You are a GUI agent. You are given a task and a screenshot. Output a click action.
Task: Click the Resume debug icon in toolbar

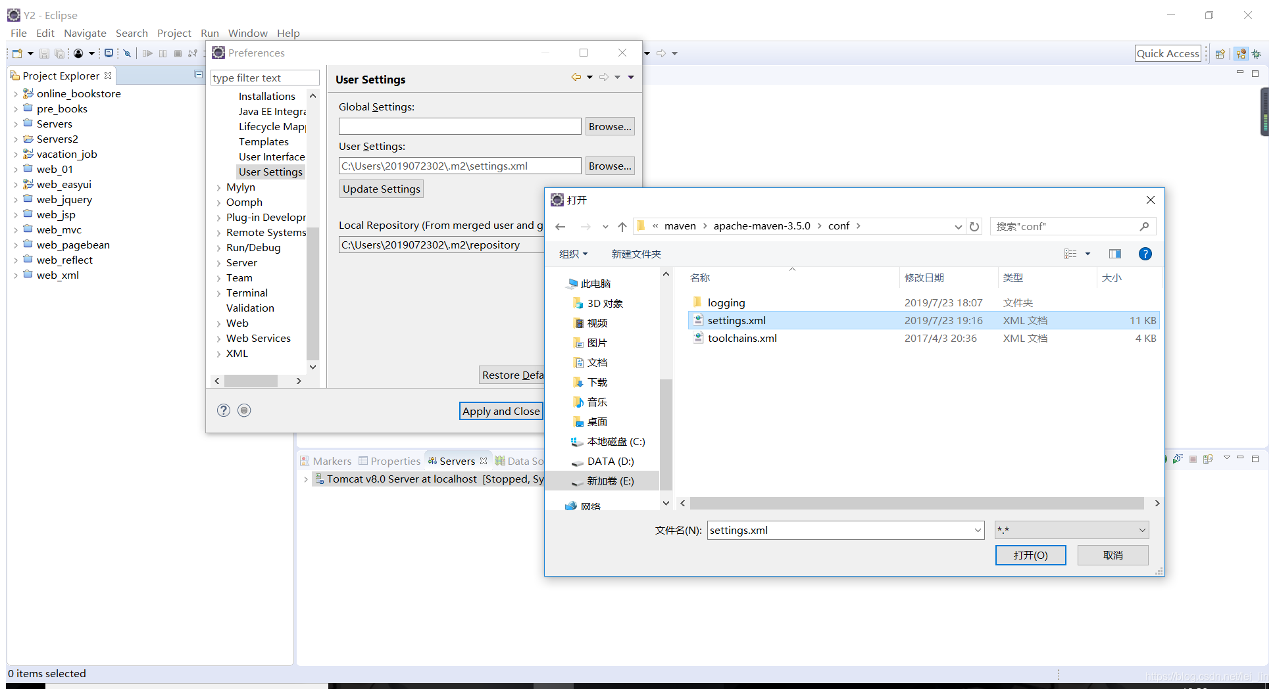147,53
